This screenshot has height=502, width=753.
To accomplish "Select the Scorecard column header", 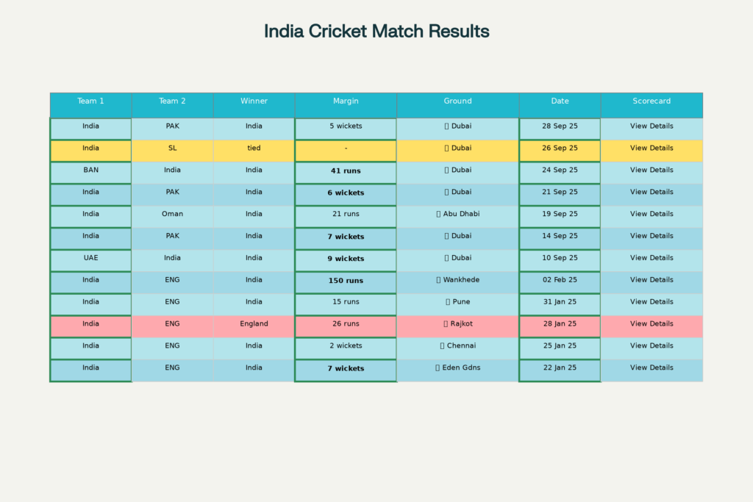I will point(652,101).
